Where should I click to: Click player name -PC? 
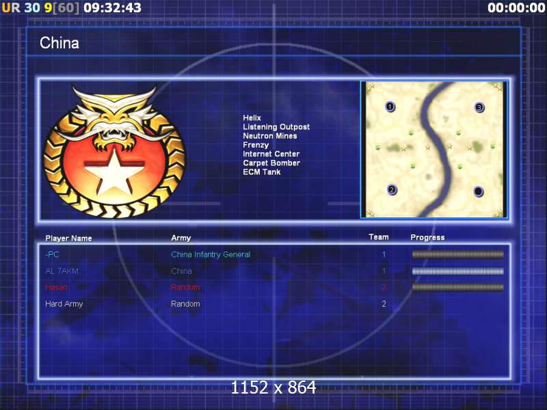point(53,254)
